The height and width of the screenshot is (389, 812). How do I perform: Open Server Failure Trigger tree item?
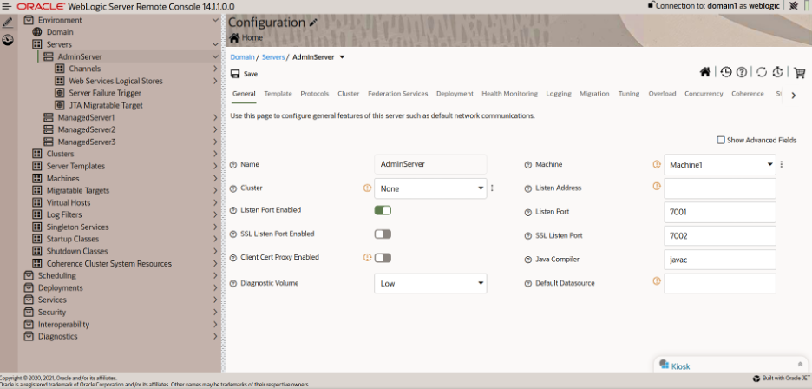click(105, 93)
